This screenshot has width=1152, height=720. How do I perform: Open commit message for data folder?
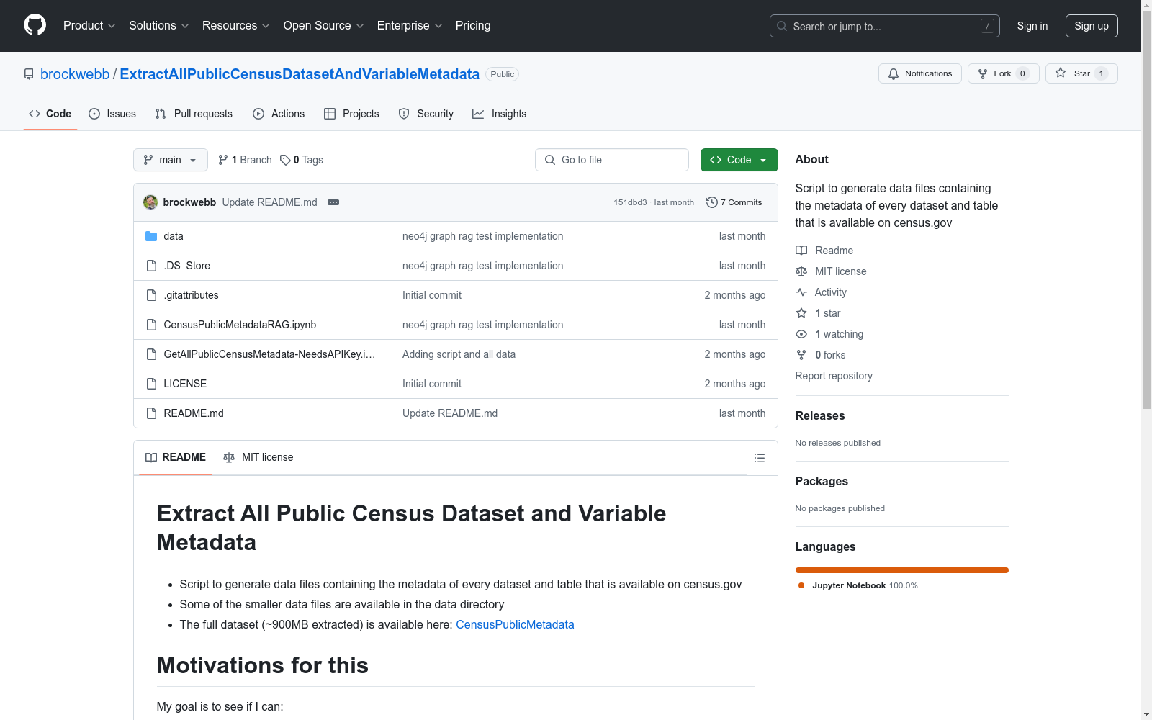(482, 236)
